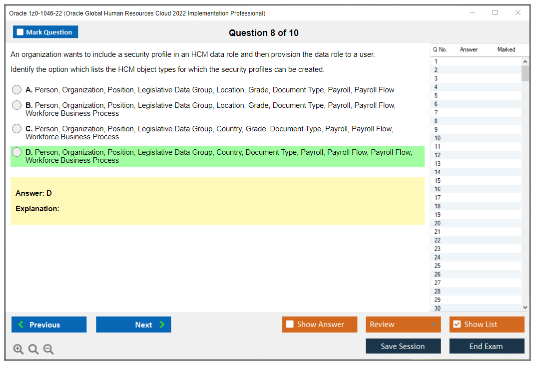Click the zoom-in magnifier icon
Screen dimensions: 537x367
click(x=18, y=349)
